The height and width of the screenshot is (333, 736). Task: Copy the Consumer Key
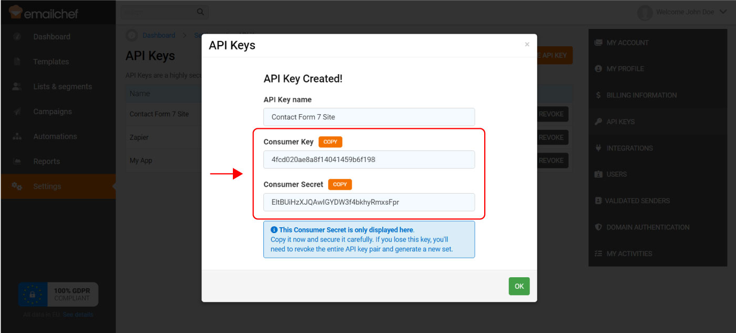[x=330, y=142]
